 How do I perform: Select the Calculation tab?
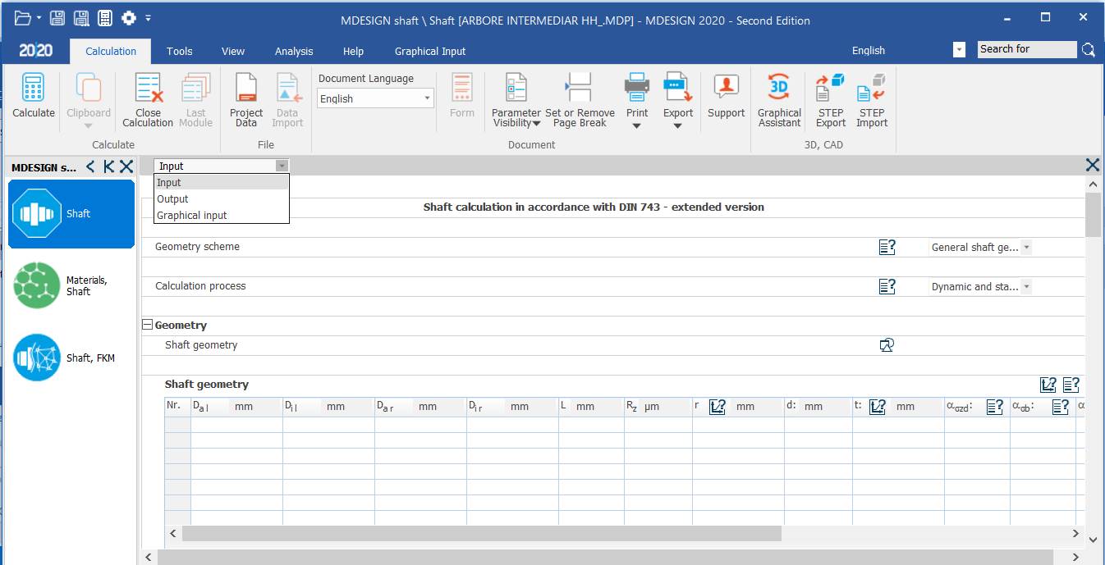tap(111, 51)
